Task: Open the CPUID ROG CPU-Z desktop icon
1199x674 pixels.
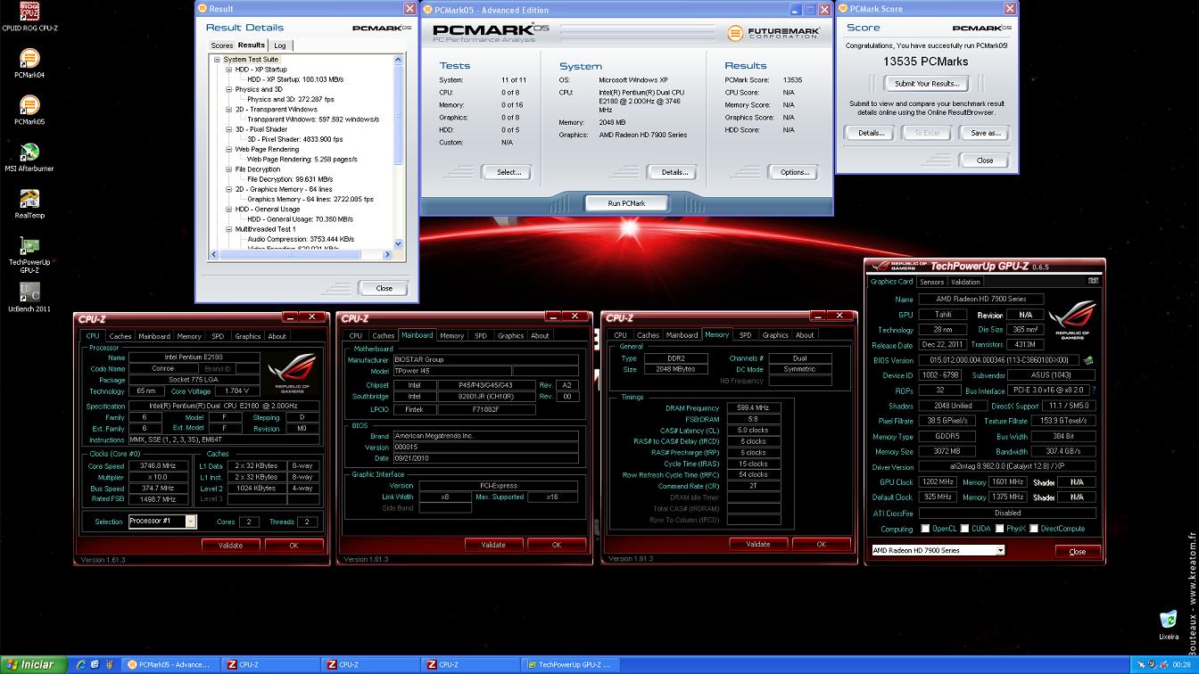Action: [29, 15]
